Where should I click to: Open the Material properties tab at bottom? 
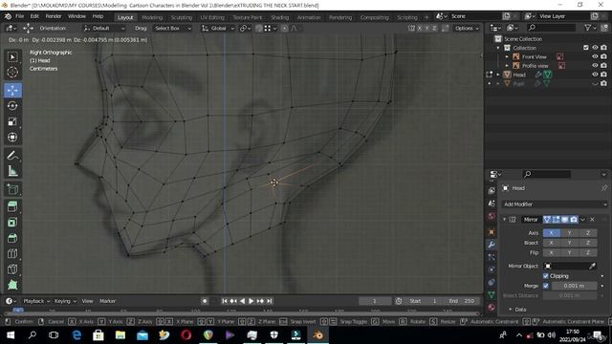[492, 308]
